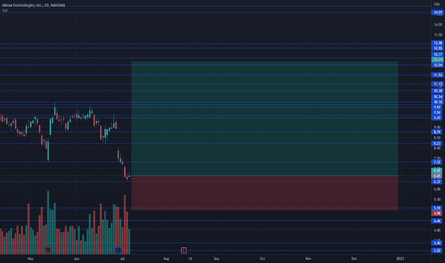
Task: Click the 8.79 price level label
Action: coord(437,132)
